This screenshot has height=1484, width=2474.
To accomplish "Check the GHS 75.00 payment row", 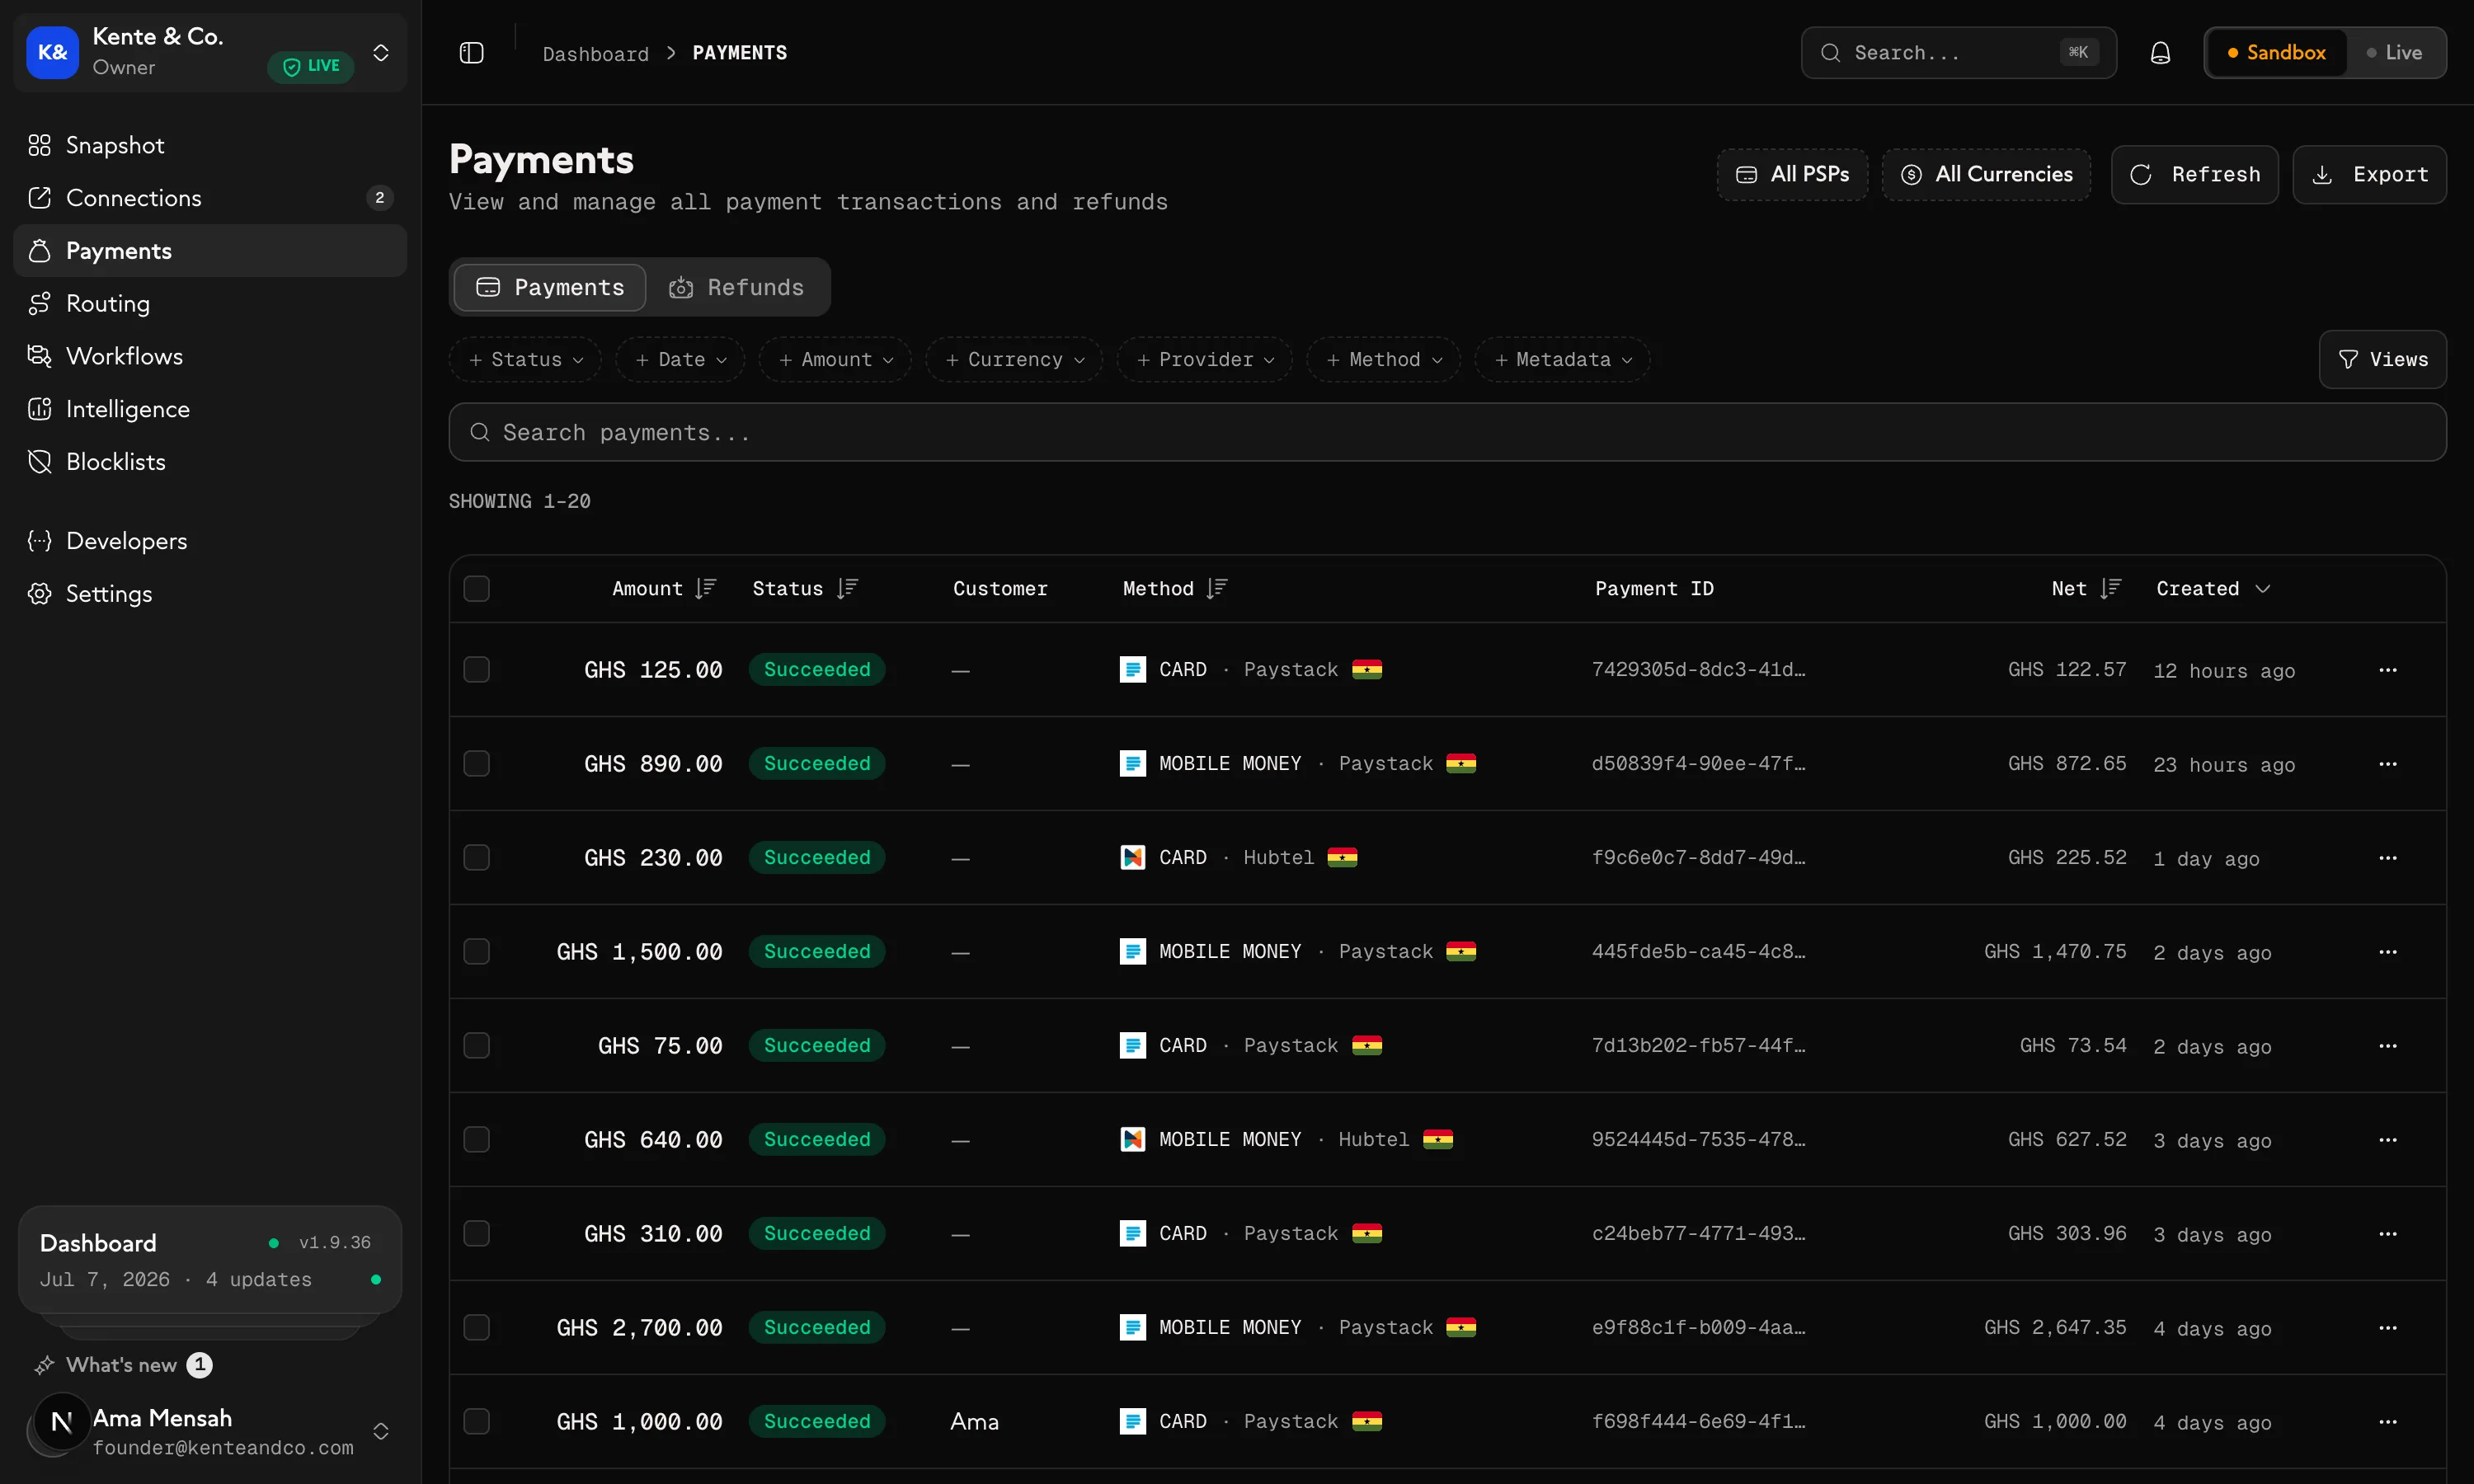I will 477,1046.
